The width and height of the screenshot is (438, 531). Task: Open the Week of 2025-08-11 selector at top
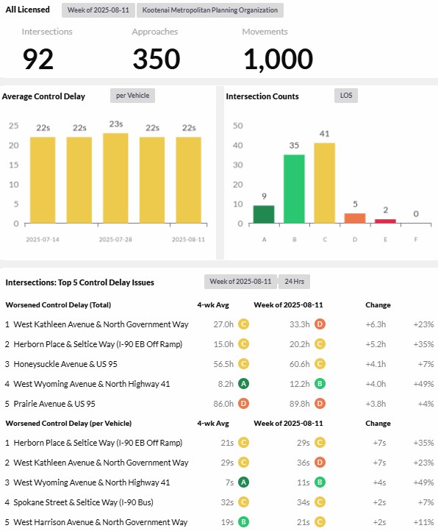click(98, 10)
